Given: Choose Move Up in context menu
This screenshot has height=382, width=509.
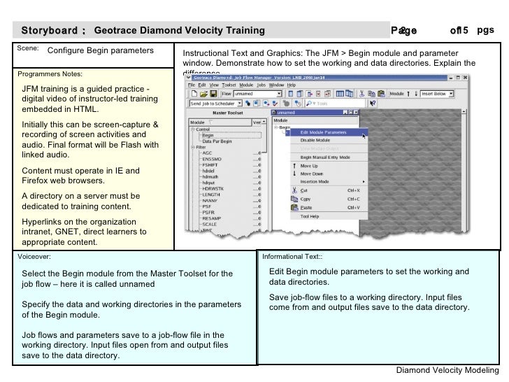Looking at the screenshot, I should tap(329, 166).
